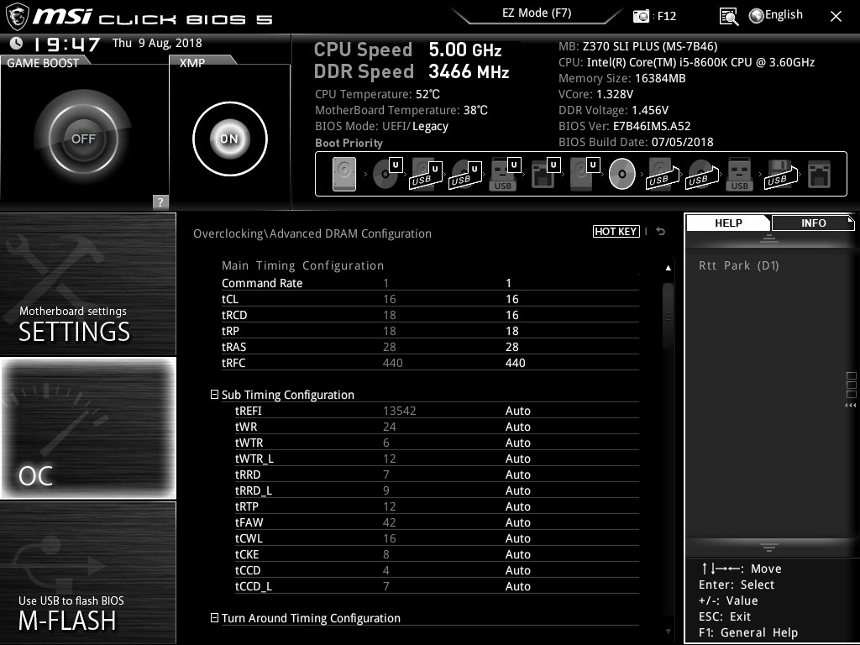Select the UEFI network boot device icon
The width and height of the screenshot is (860, 645).
coord(545,174)
